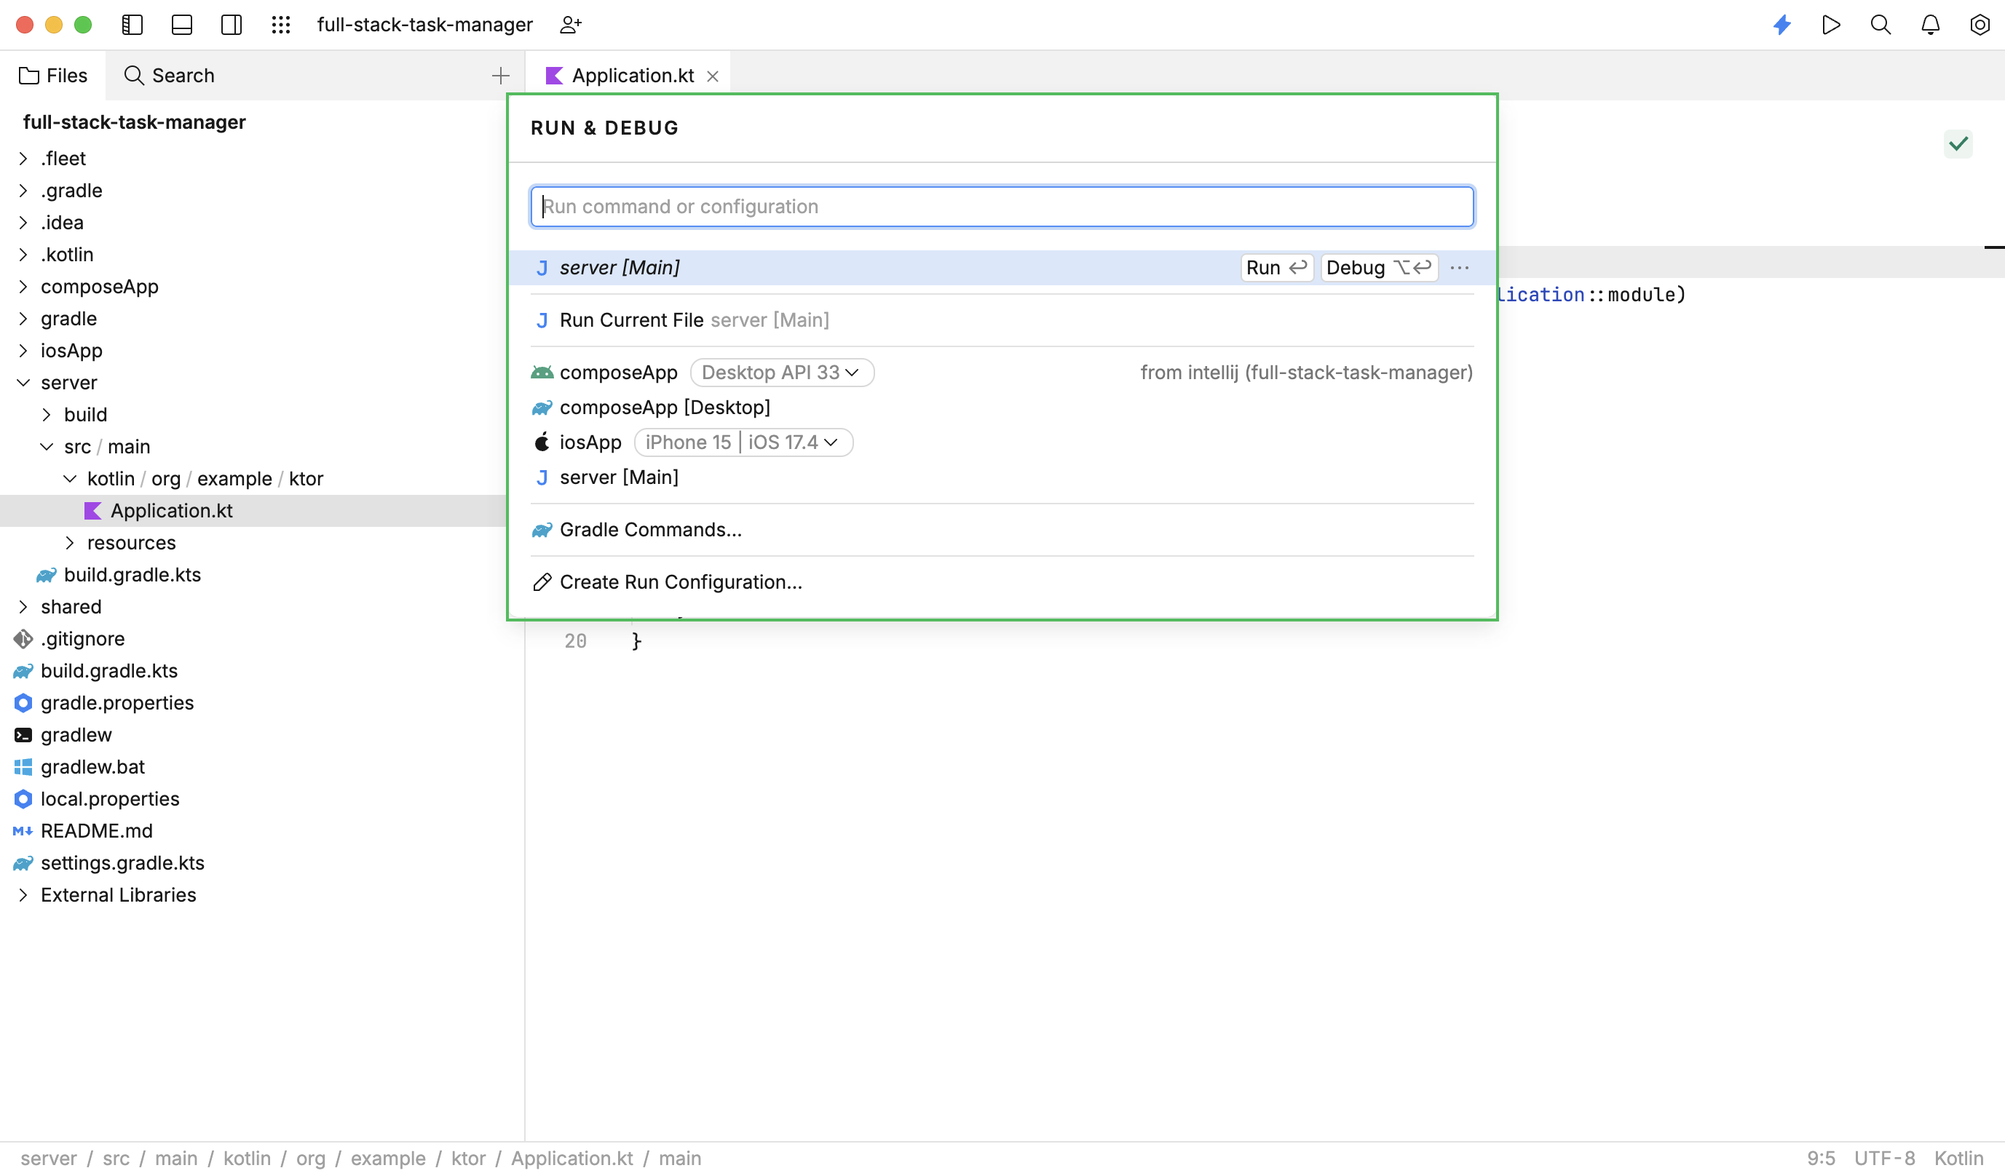Image resolution: width=2005 pixels, height=1176 pixels.
Task: Expand the iosApp folder
Action: [x=23, y=351]
